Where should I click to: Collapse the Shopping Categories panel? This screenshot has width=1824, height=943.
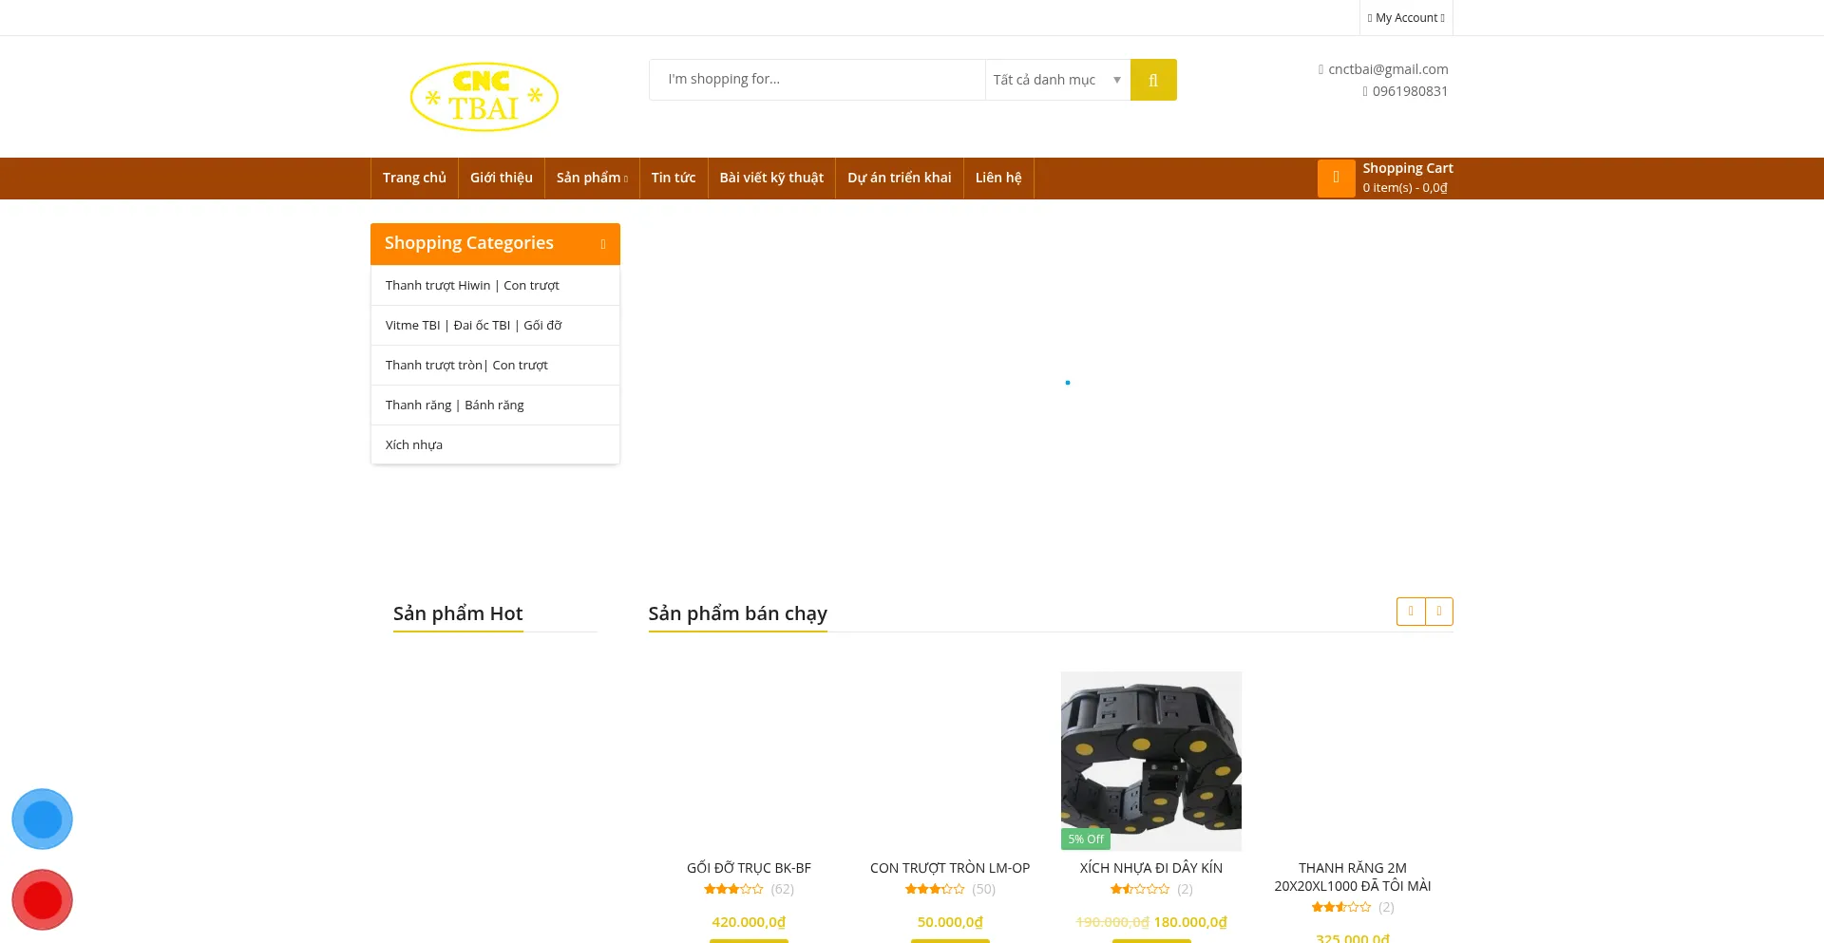602,244
